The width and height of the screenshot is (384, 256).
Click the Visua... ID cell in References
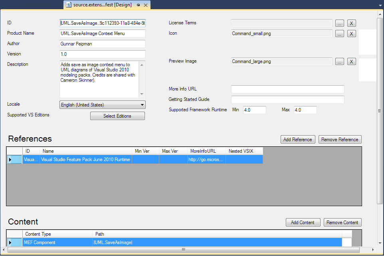coord(31,160)
